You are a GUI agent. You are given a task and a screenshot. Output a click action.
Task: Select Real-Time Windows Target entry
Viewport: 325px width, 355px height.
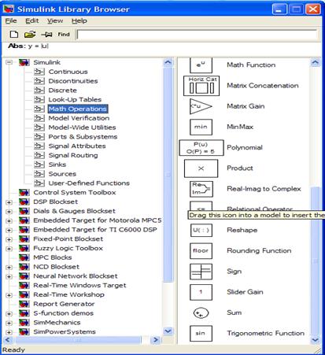(79, 285)
